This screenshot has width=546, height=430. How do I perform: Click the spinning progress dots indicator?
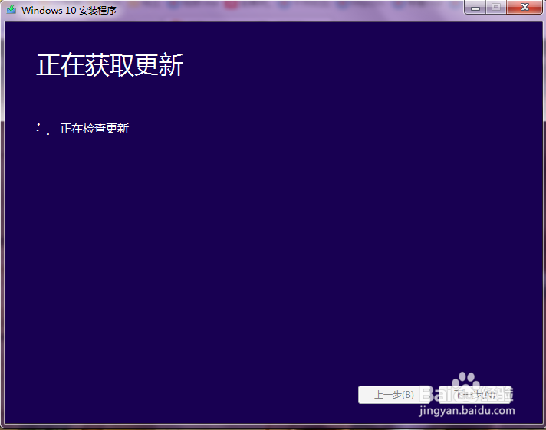[42, 129]
